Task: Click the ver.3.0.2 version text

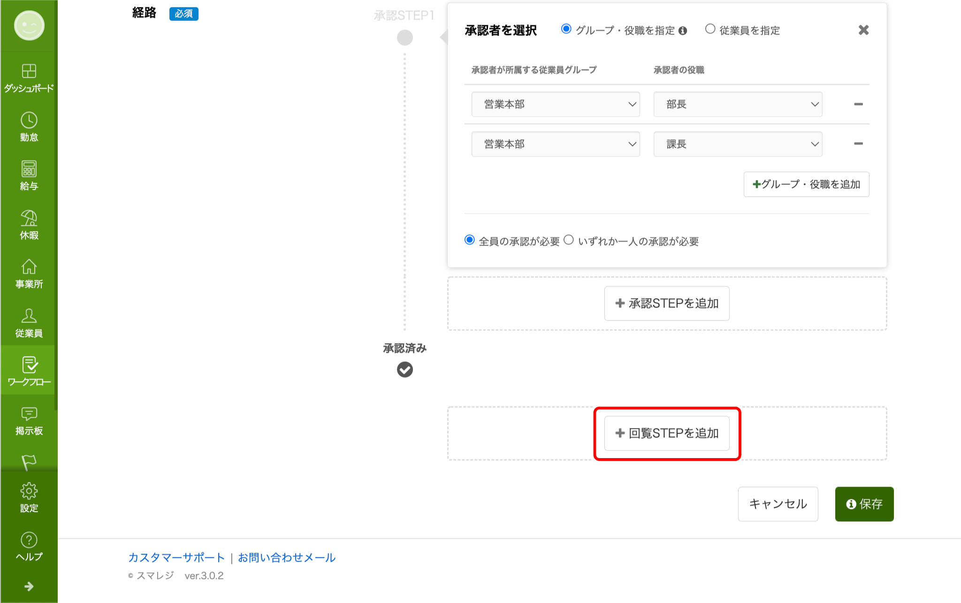Action: pos(204,576)
